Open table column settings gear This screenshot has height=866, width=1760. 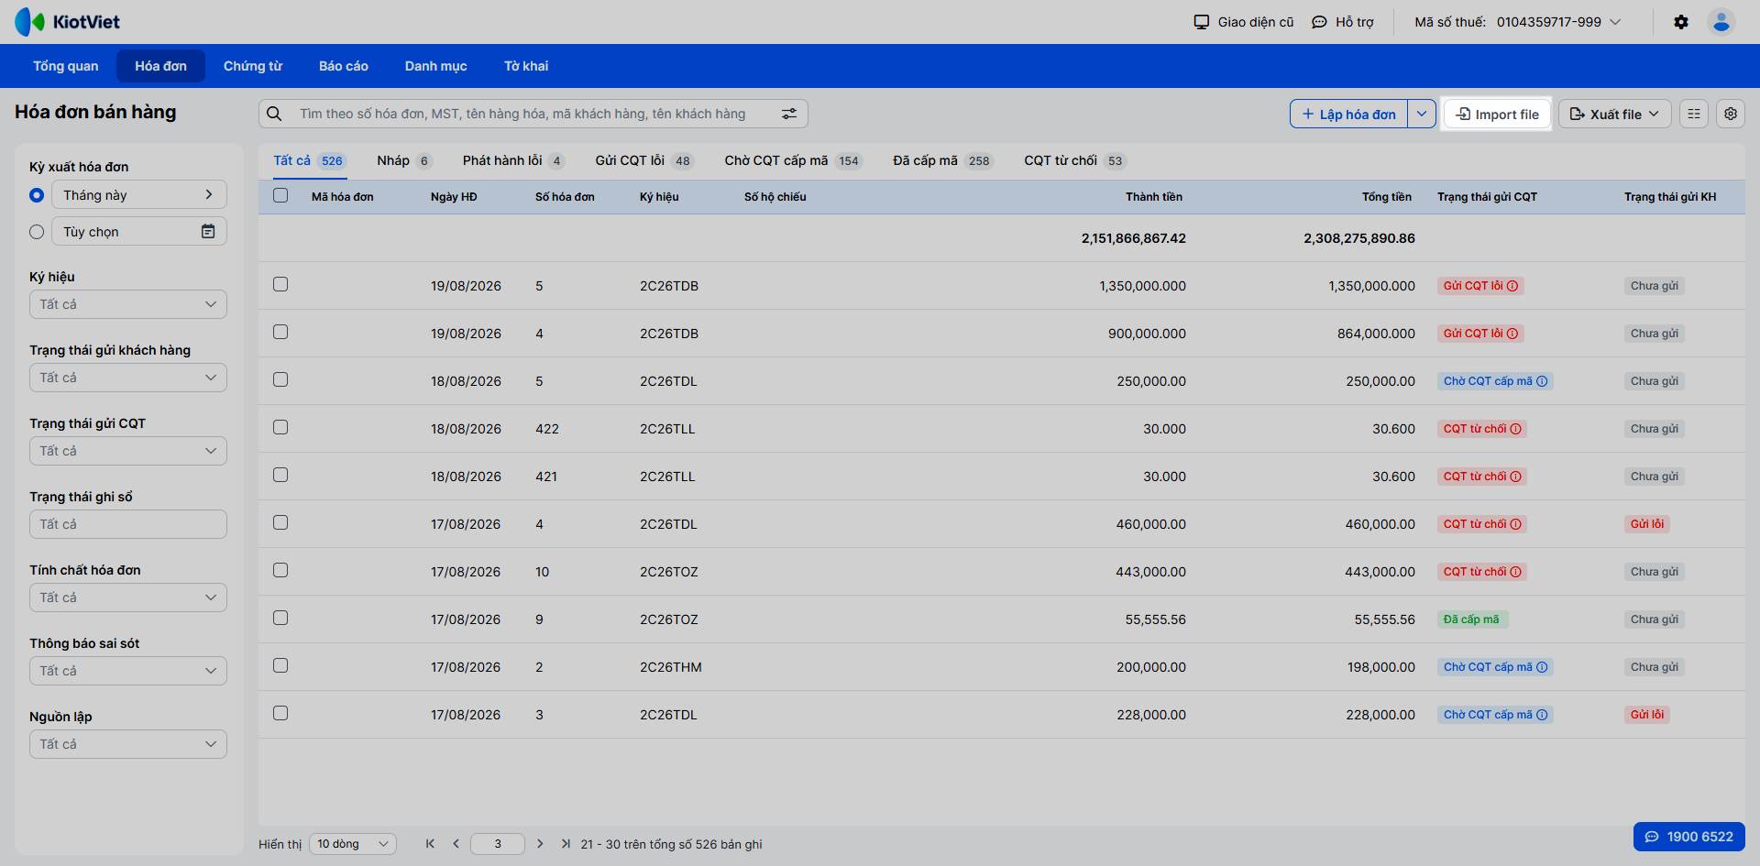click(1731, 114)
